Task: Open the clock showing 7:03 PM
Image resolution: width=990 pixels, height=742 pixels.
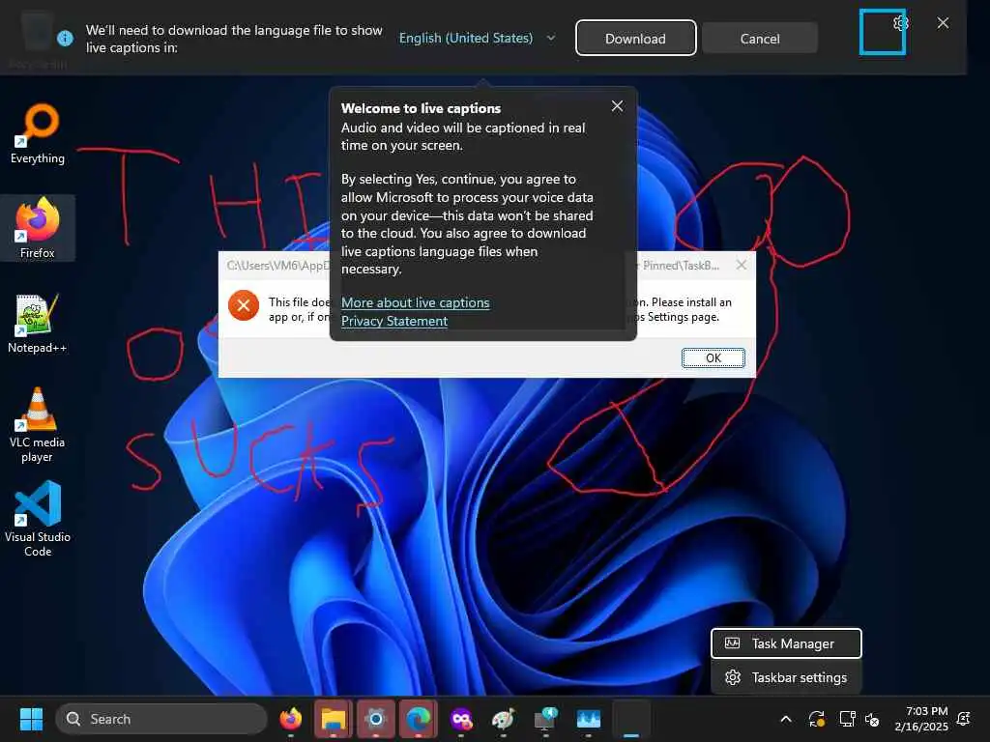Action: click(x=921, y=719)
